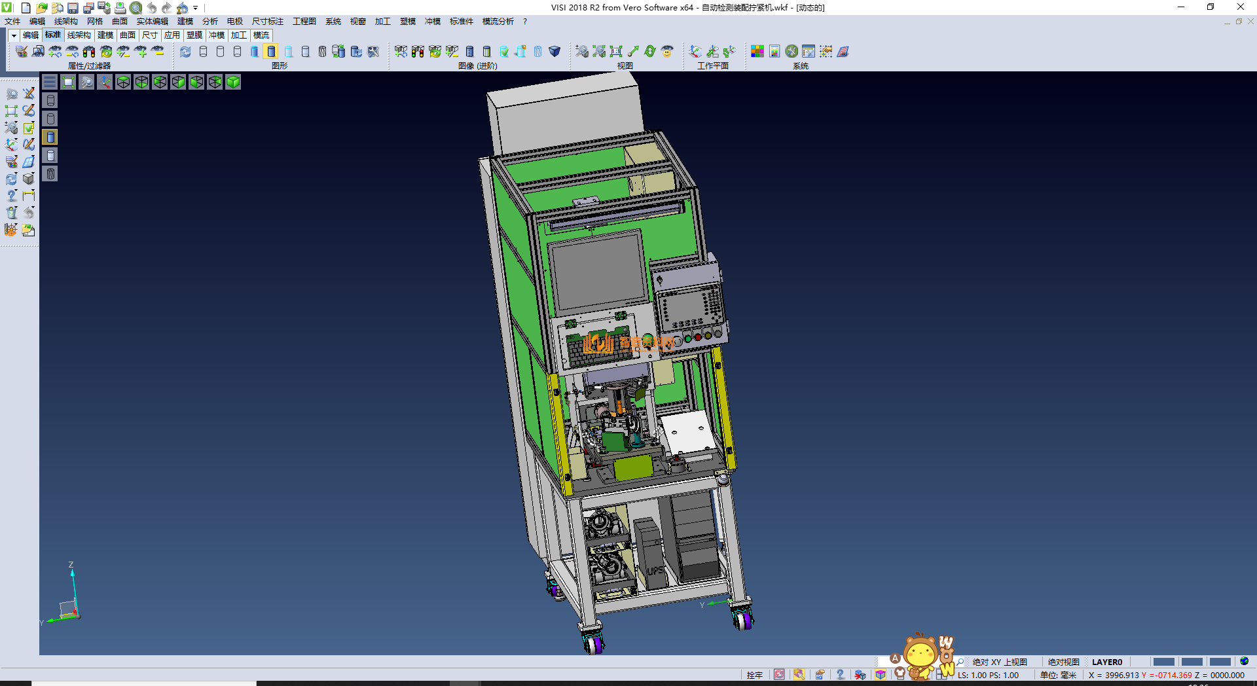Open the toolbar tab list dropdown arrow
Screen dimensions: 1257x686
(13, 35)
